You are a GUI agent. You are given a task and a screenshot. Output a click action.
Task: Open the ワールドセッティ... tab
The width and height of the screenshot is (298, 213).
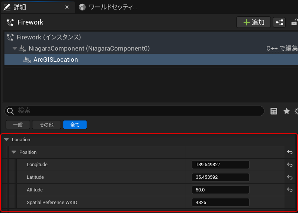(108, 7)
